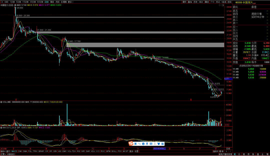Select BRAR indicator tab
The width and height of the screenshot is (270, 156).
[41, 151]
